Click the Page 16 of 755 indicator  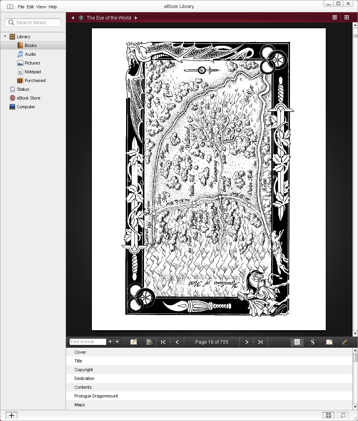212,342
